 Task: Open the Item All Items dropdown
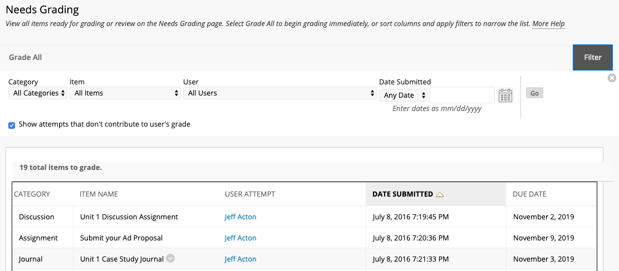[x=125, y=93]
